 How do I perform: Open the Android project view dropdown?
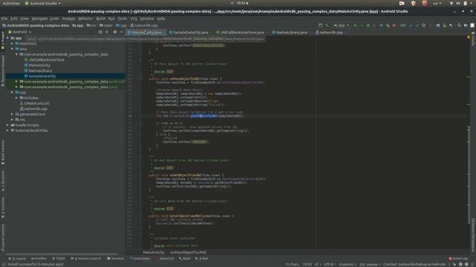[20, 32]
